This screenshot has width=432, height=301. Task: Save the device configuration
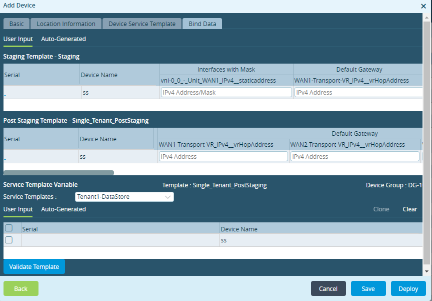(368, 288)
